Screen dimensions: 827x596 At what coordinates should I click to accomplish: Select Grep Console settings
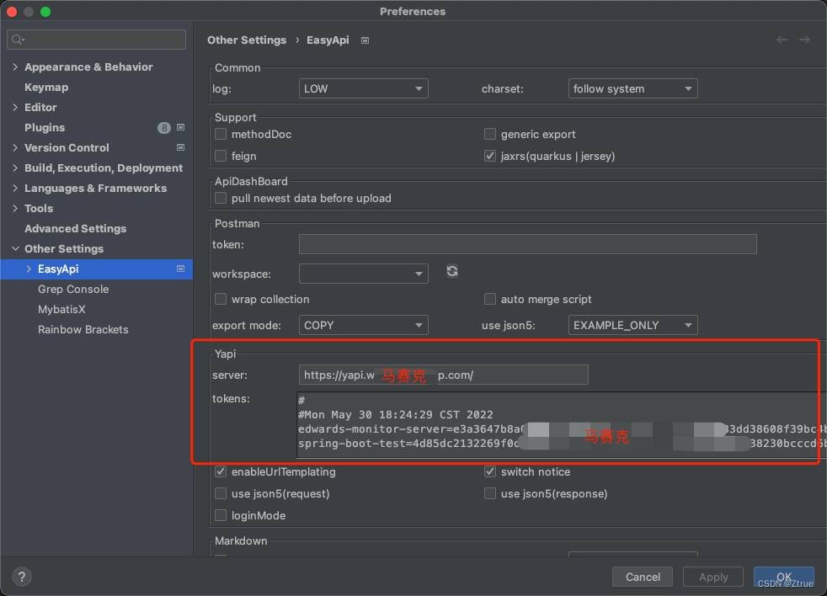point(73,289)
